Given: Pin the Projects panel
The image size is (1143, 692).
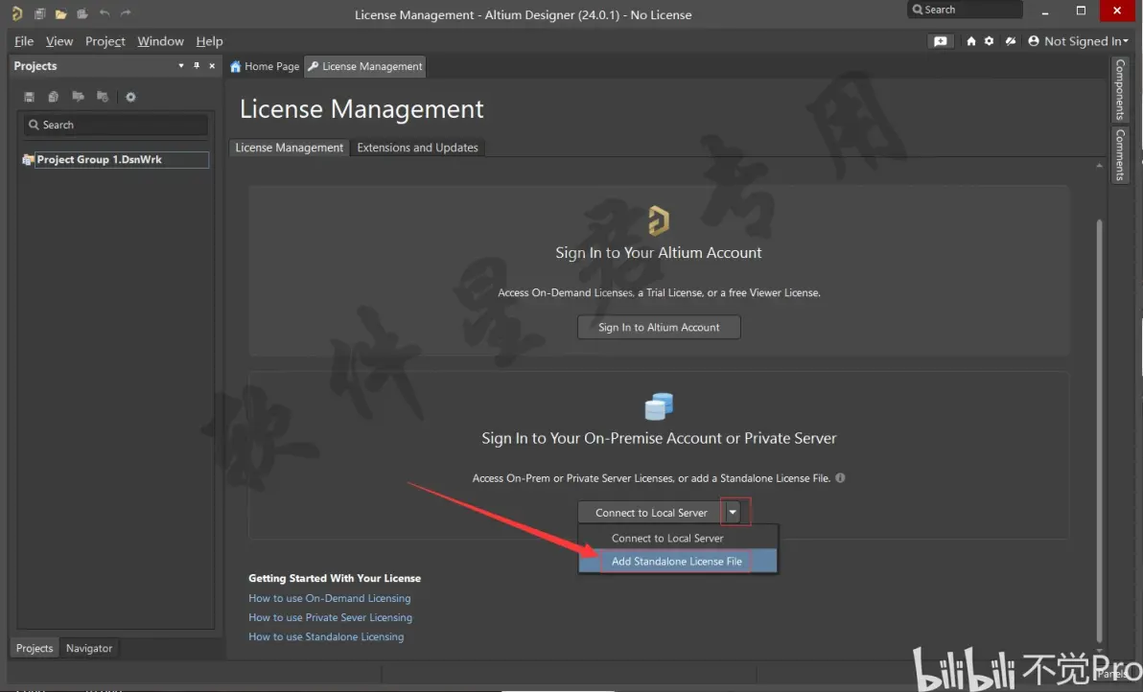Looking at the screenshot, I should tap(196, 65).
